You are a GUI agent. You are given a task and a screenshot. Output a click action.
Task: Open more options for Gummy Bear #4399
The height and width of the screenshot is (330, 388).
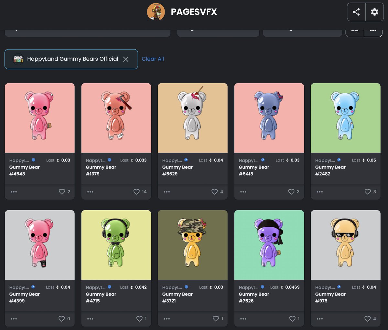[14, 319]
